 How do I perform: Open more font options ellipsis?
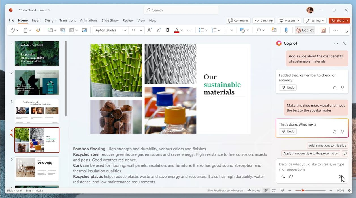(x=189, y=30)
